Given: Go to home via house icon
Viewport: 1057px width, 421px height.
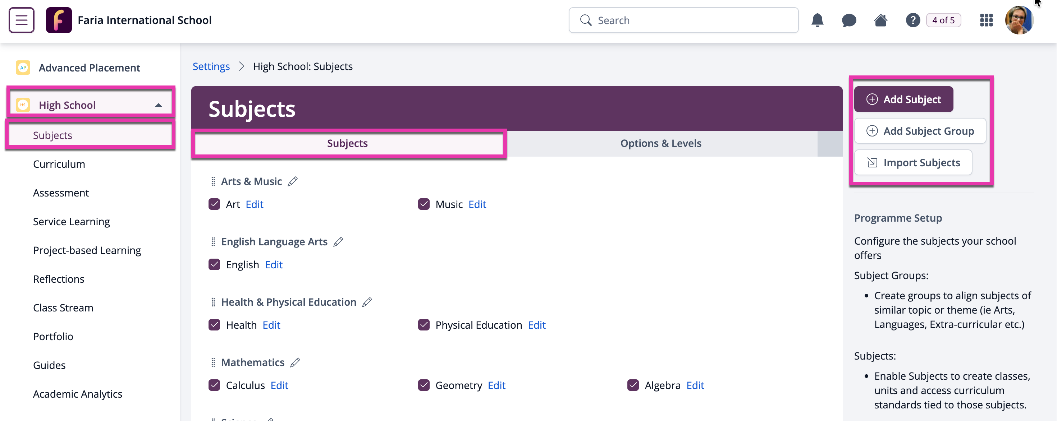Looking at the screenshot, I should (x=880, y=20).
